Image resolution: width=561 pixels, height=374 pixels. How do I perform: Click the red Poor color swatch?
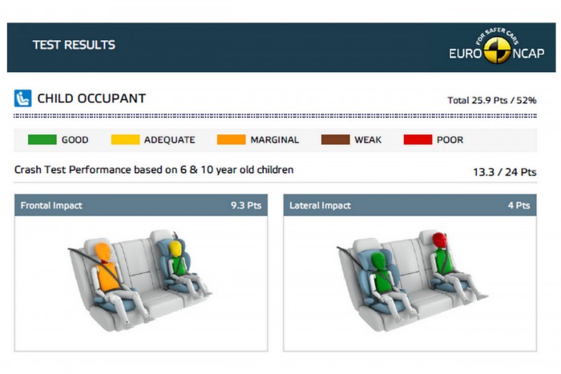click(418, 139)
